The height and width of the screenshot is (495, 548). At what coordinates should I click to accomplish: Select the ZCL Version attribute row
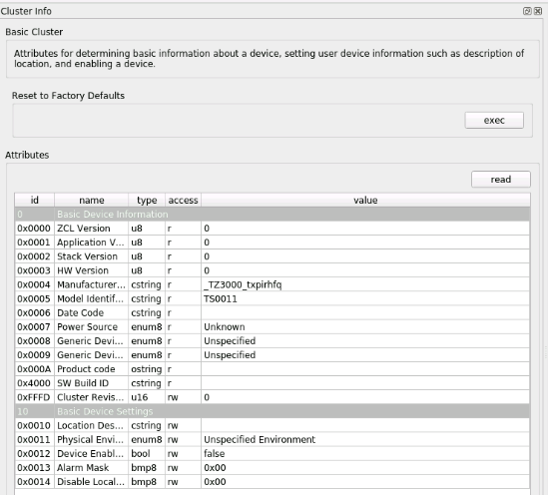[x=273, y=229]
